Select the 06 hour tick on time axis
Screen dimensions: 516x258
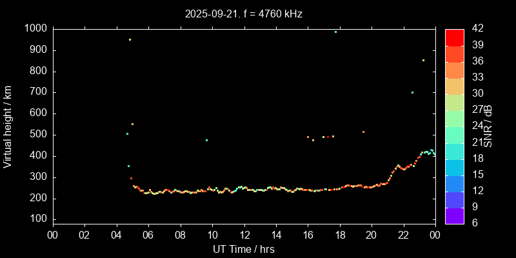(148, 235)
